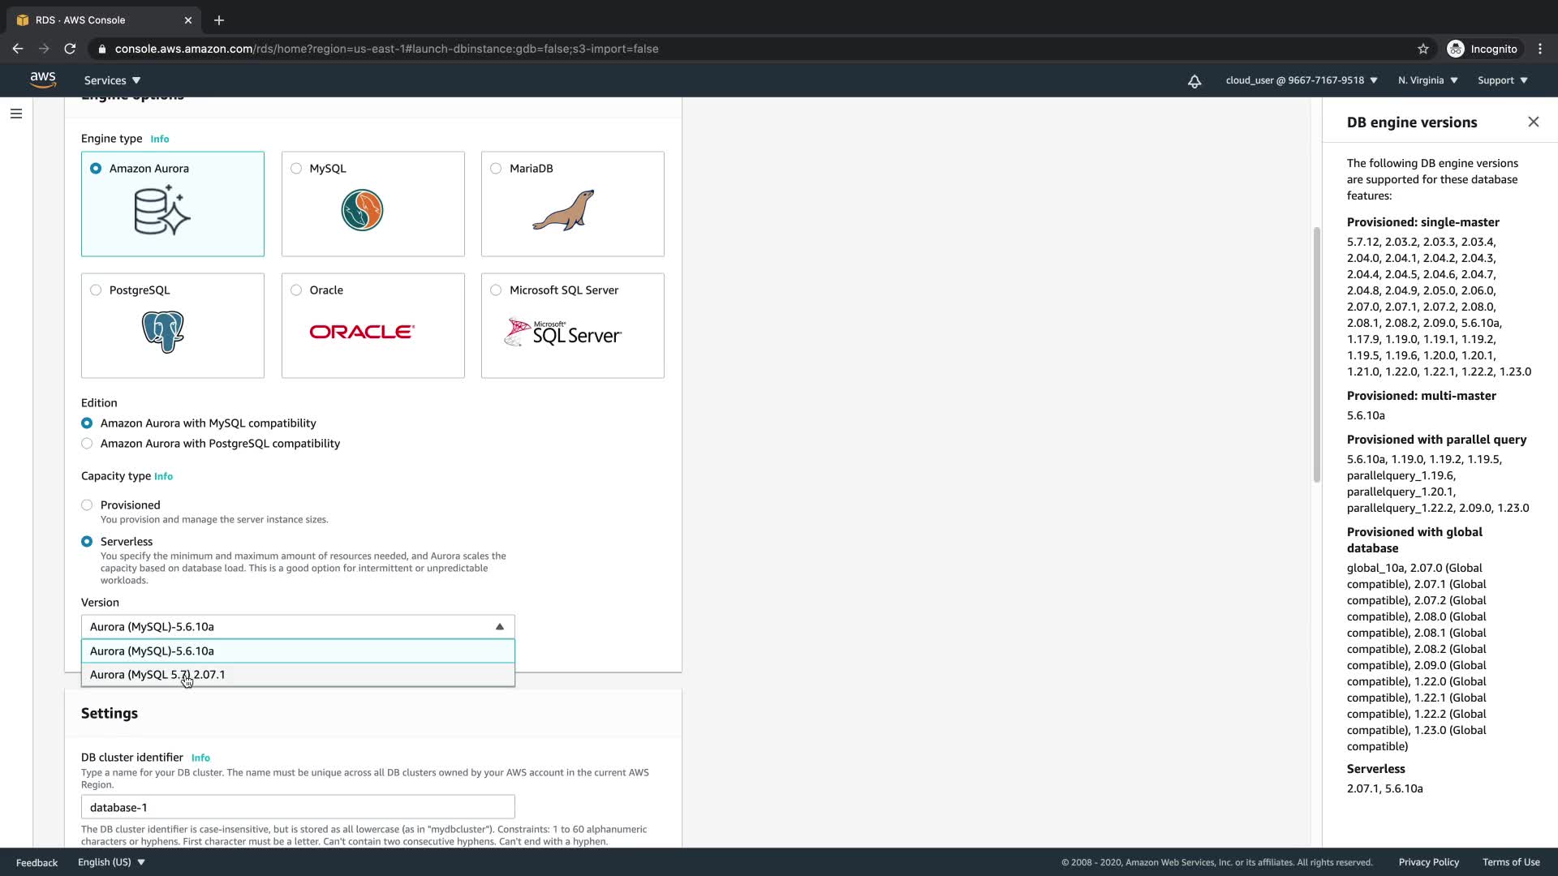
Task: Click the Feedback link in footer
Action: coord(37,862)
